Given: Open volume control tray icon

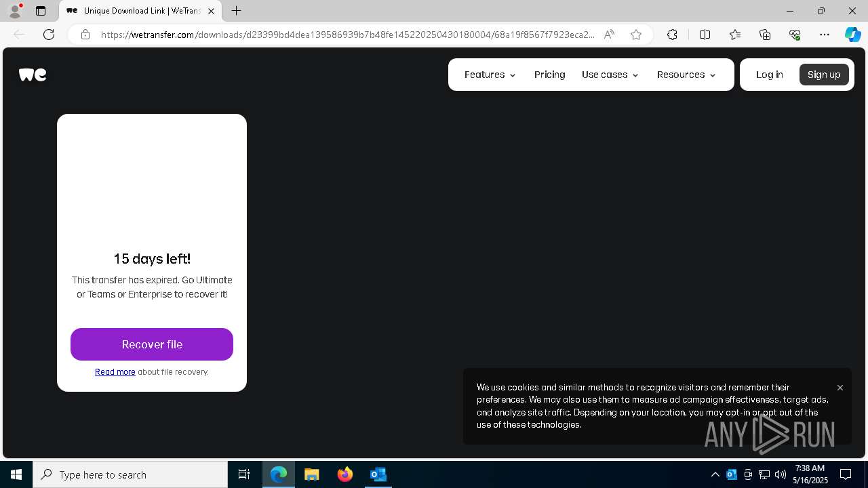Looking at the screenshot, I should tap(781, 474).
